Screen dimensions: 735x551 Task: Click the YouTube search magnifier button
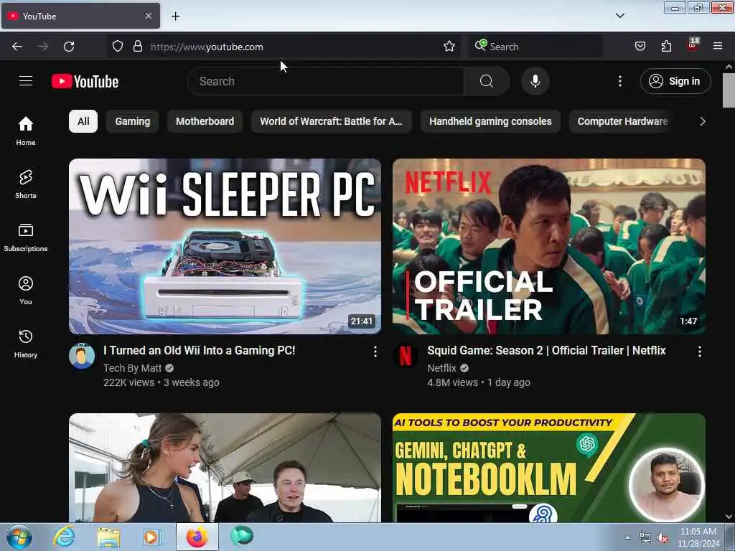tap(486, 81)
